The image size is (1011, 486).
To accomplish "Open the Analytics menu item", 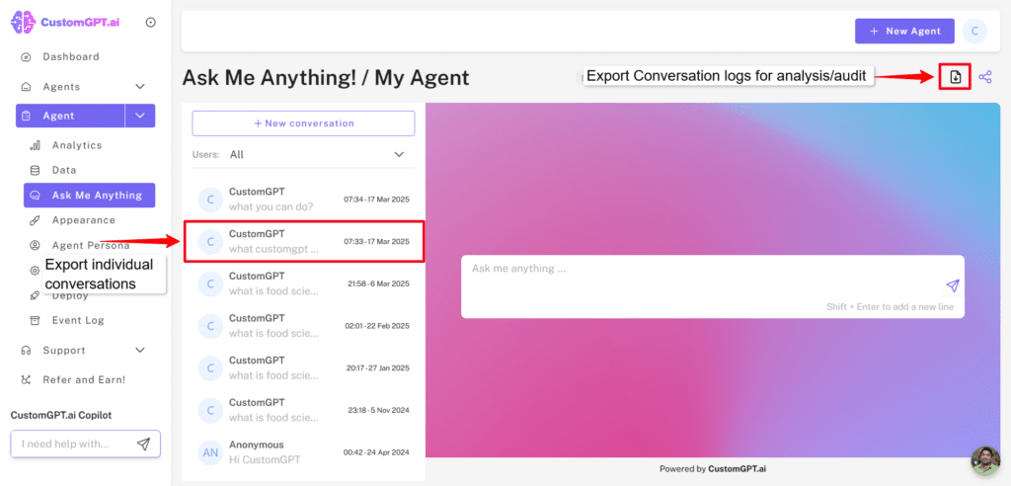I will click(x=76, y=145).
